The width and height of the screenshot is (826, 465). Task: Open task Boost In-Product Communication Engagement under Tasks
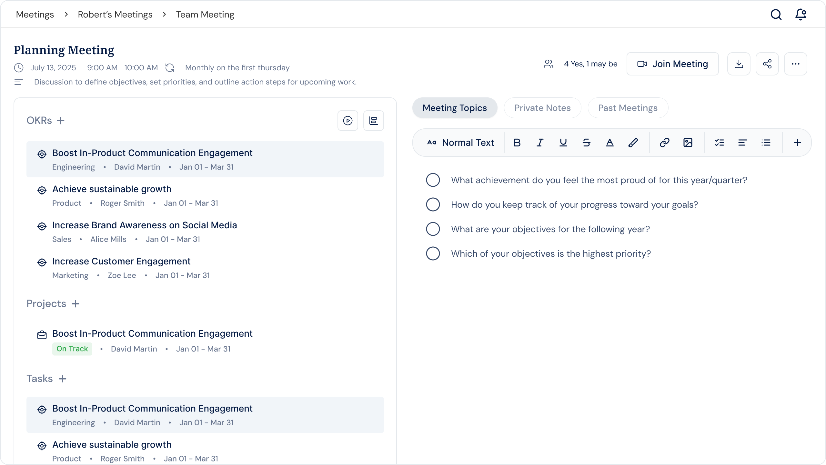pyautogui.click(x=205, y=415)
